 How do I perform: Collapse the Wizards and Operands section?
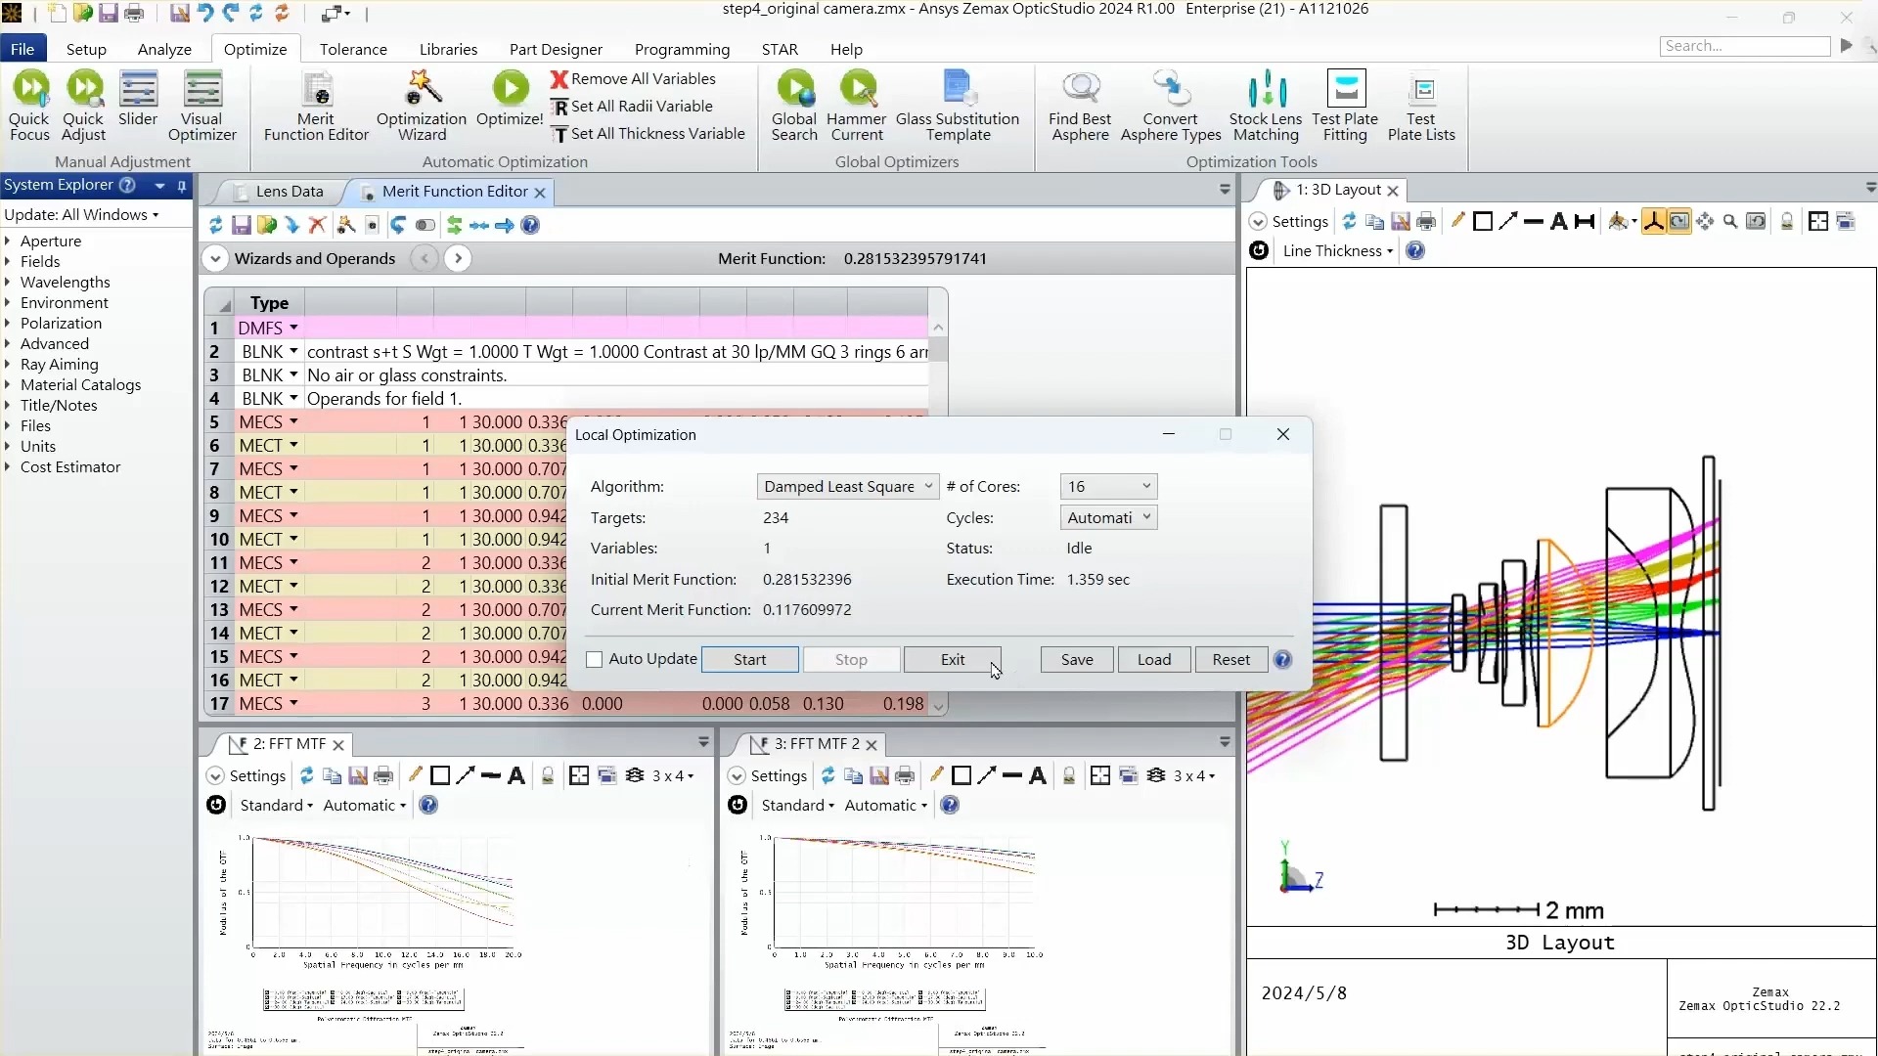[x=215, y=259]
